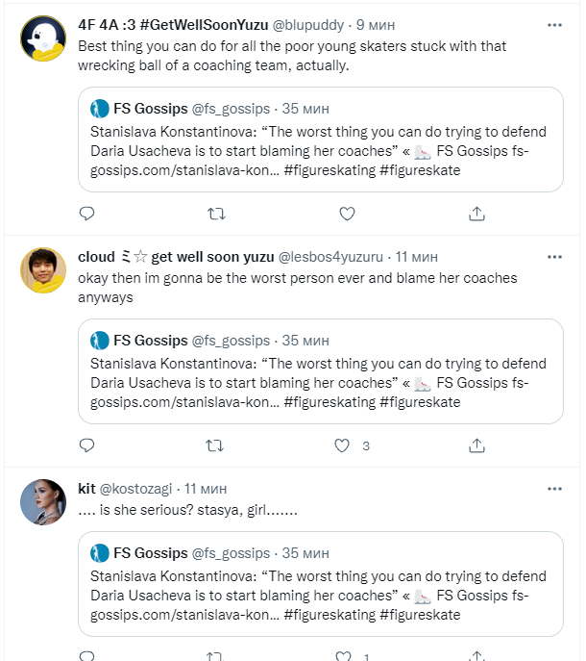Share blupuddy's tweet
Screen dimensions: 586x661
coord(476,214)
